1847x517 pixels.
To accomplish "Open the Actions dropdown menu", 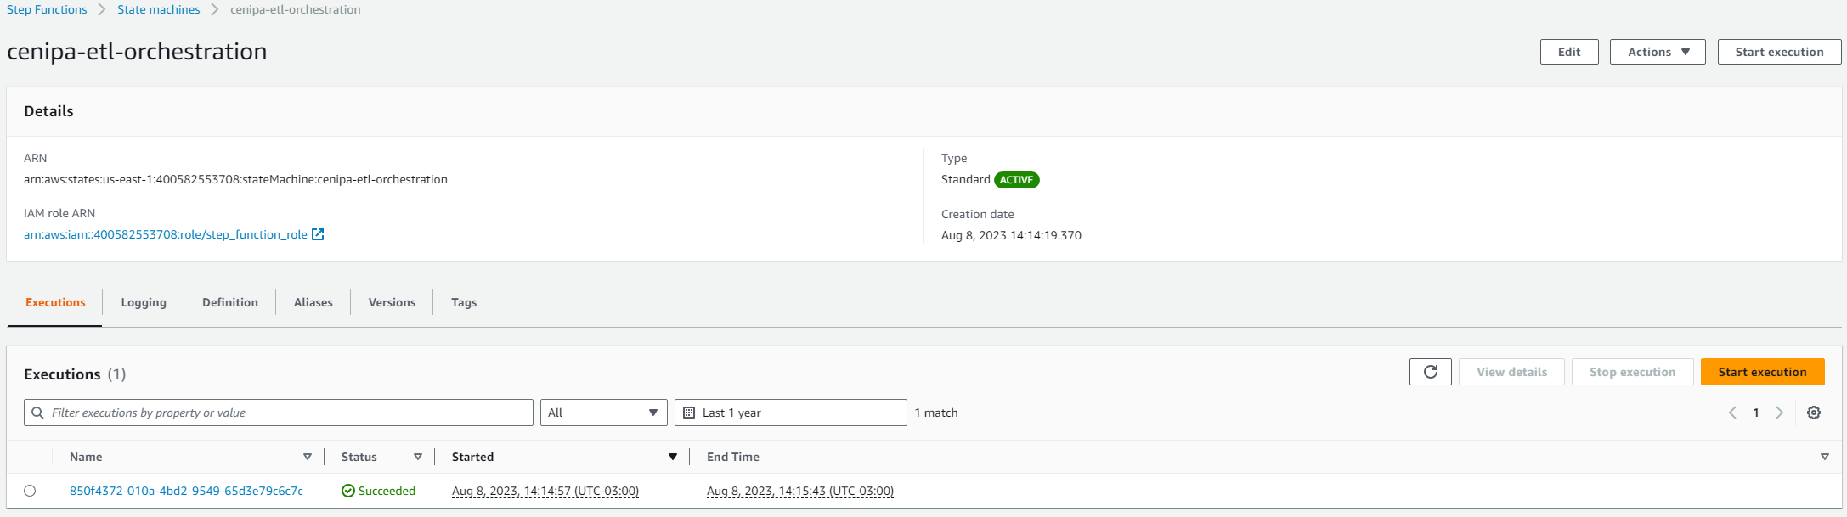I will pyautogui.click(x=1658, y=52).
